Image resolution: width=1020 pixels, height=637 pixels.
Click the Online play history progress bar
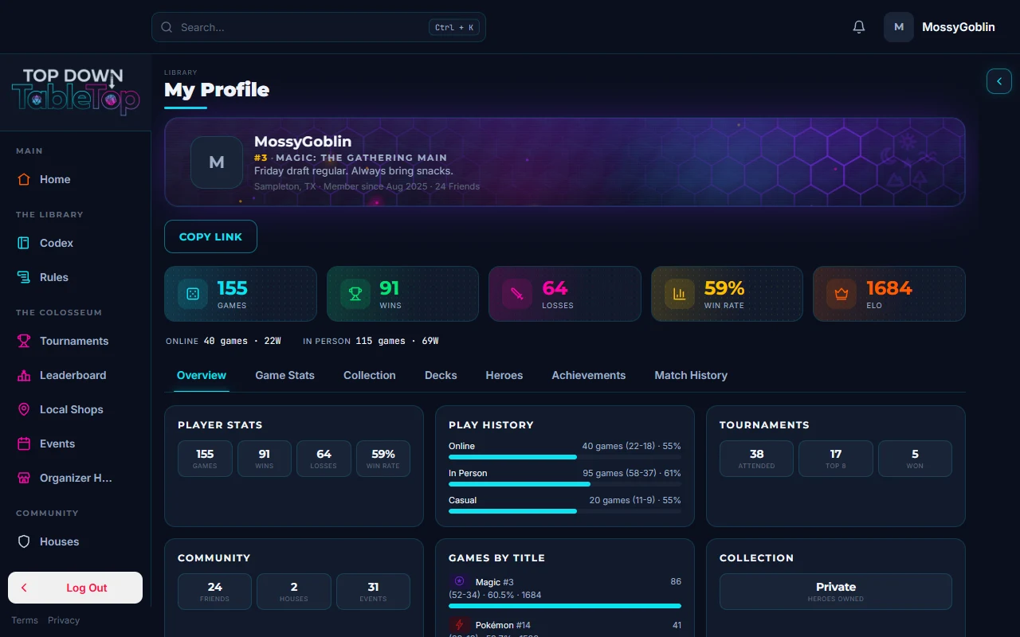(x=565, y=457)
